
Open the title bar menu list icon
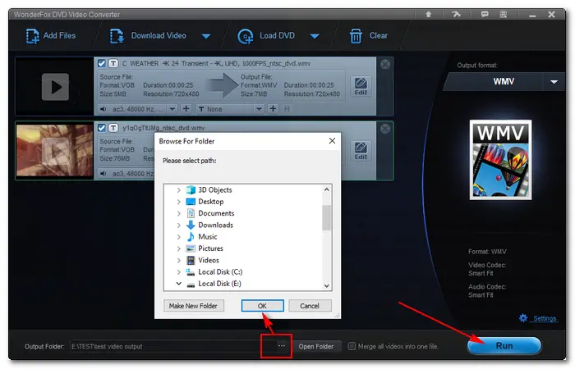(x=504, y=14)
